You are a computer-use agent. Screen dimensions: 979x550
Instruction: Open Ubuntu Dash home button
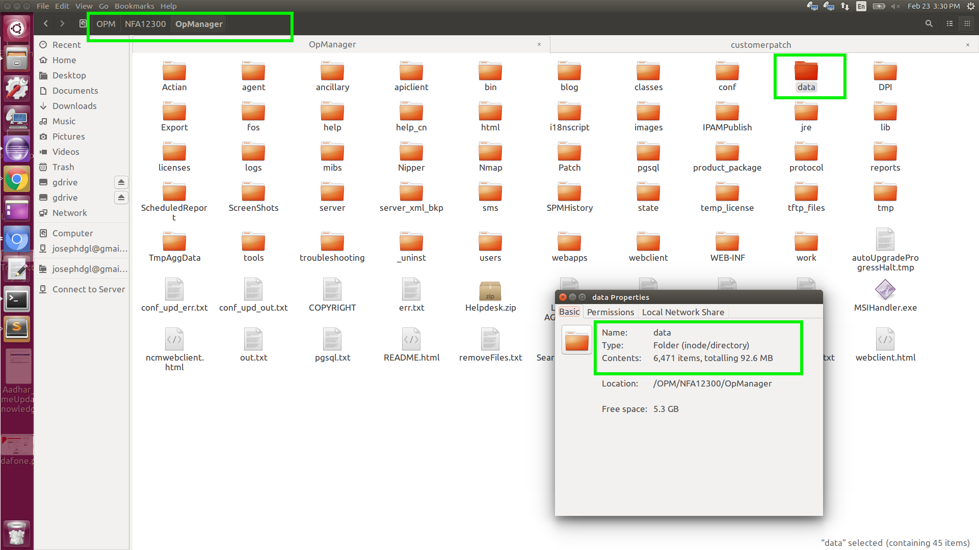click(17, 28)
